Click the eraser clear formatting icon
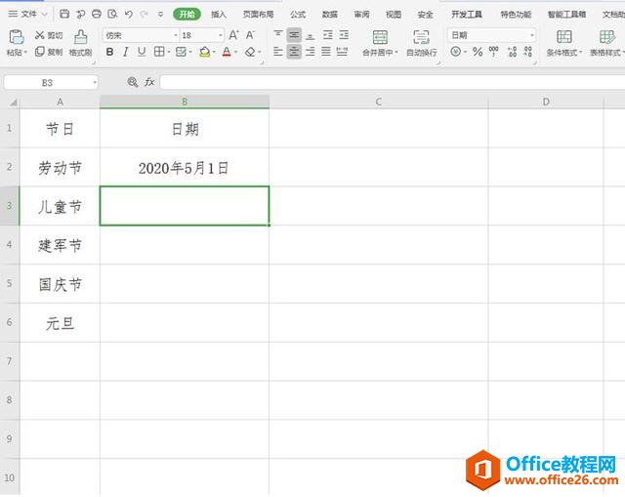The image size is (625, 497). point(250,52)
